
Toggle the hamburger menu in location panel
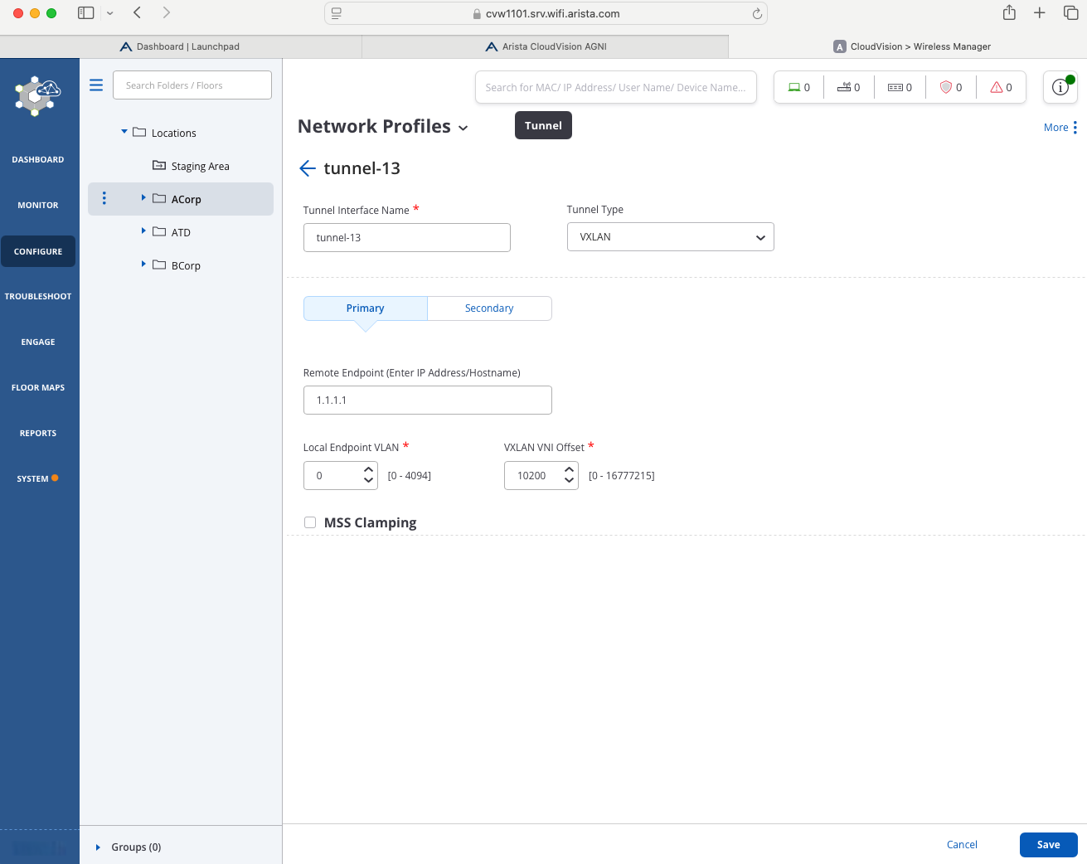click(x=96, y=85)
